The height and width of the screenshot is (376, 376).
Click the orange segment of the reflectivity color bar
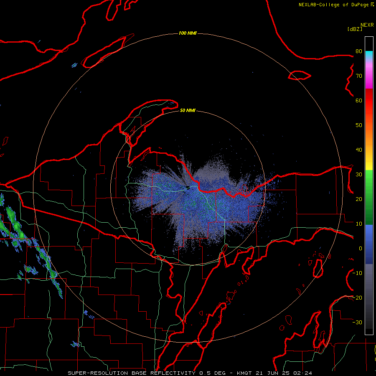click(369, 138)
